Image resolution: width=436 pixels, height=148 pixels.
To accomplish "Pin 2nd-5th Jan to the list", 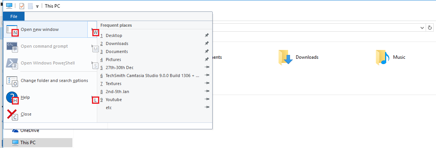I will (x=207, y=91).
